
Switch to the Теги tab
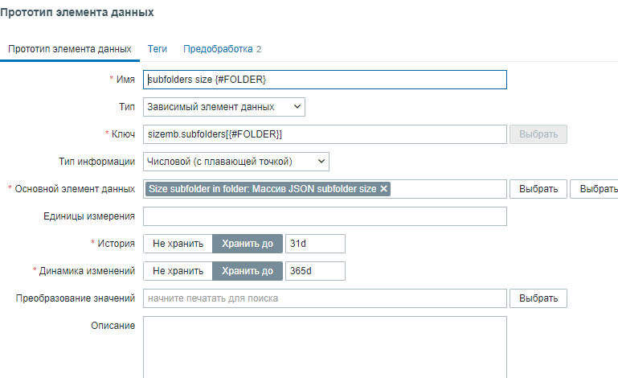coord(158,49)
